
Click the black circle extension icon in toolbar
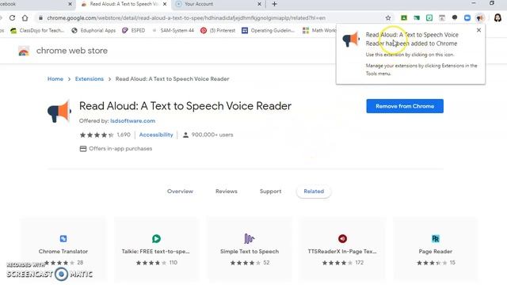[x=455, y=17]
